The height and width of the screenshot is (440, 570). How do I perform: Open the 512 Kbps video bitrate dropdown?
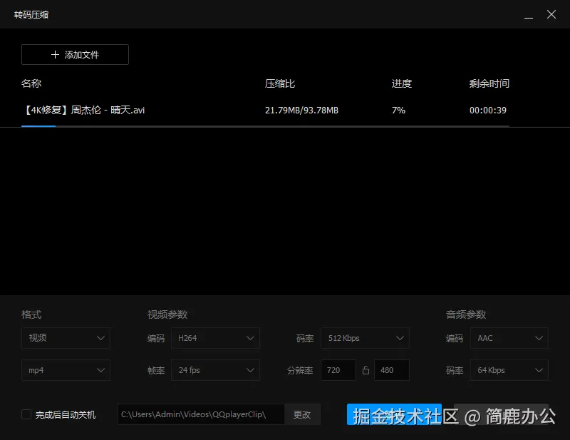coord(366,338)
